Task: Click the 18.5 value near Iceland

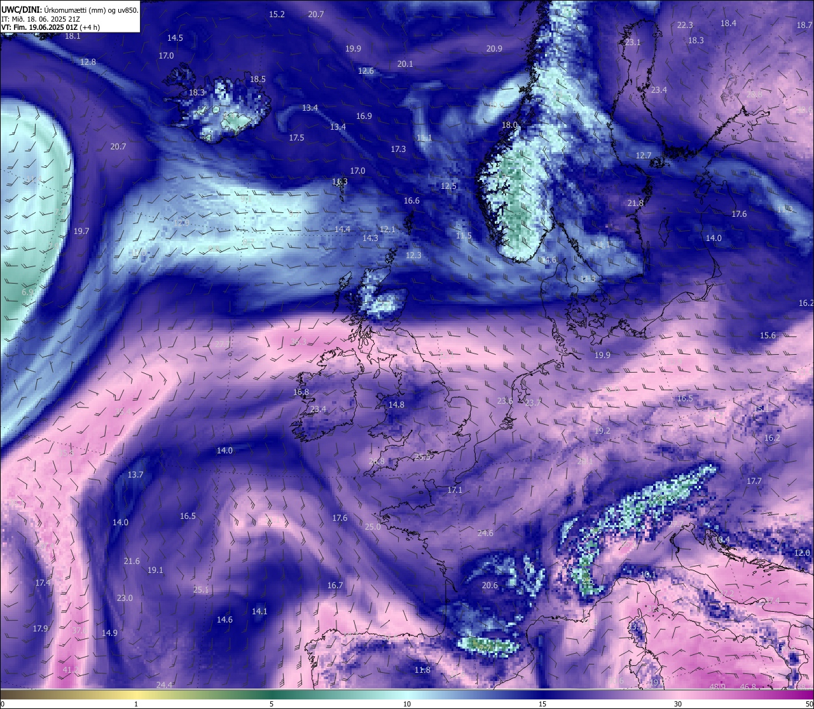Action: (258, 79)
